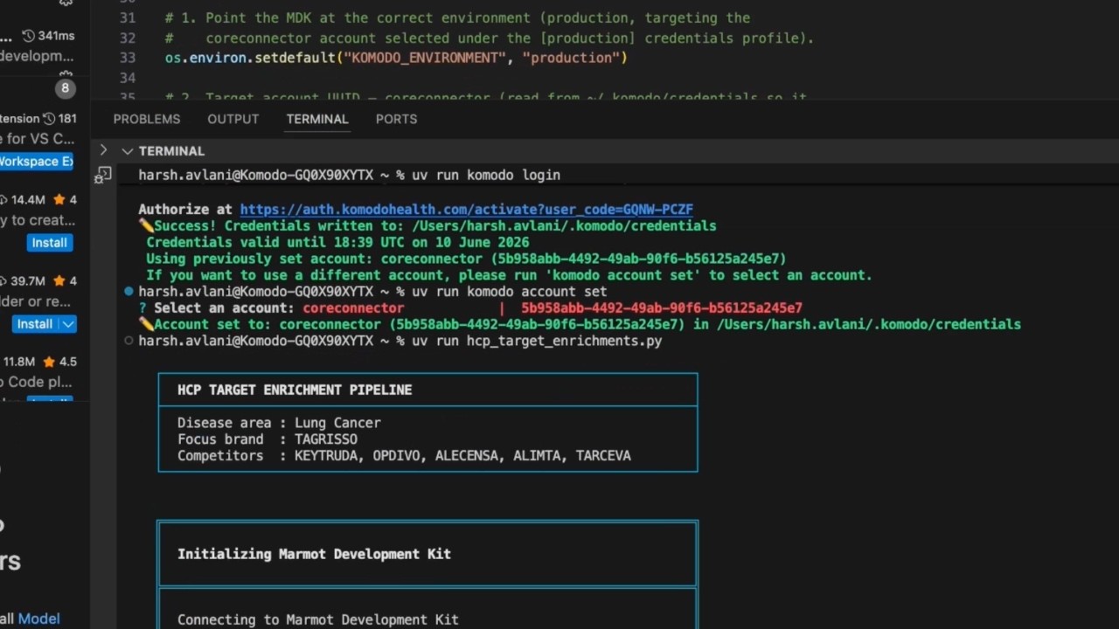1119x629 pixels.
Task: Install the extension with 14.4M downloads
Action: [x=49, y=243]
